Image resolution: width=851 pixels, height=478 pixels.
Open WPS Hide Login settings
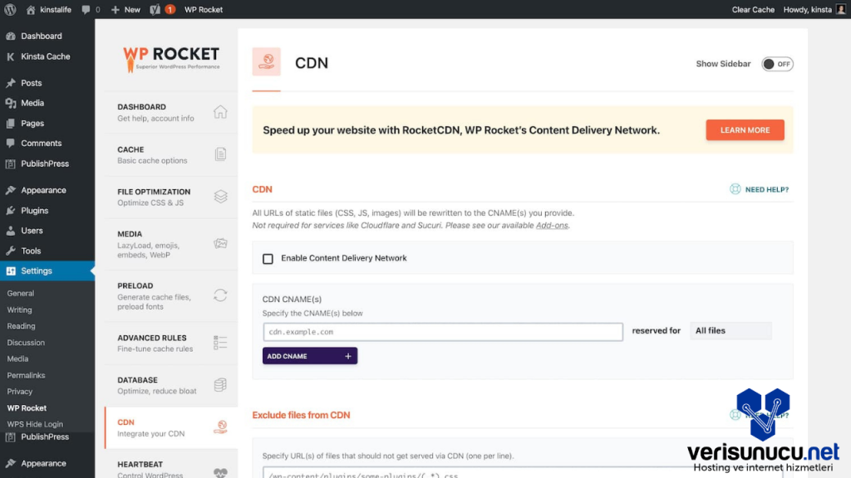tap(35, 424)
